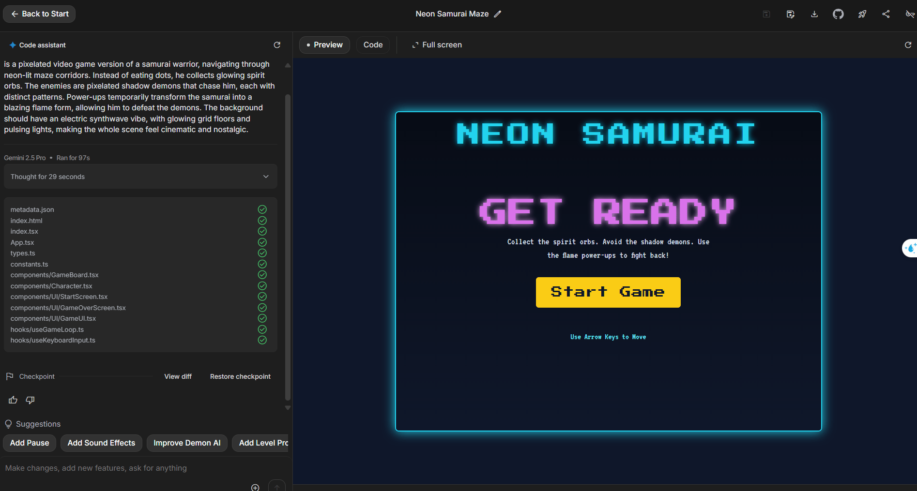Viewport: 917px width, 491px height.
Task: Reset conversation with Code assistant refresh icon
Action: pos(277,45)
